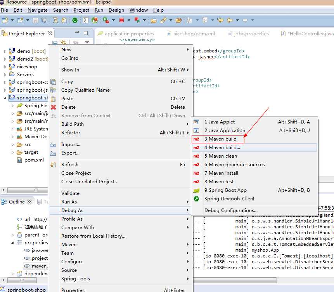
Task: Click the Save All toolbar icon
Action: 44,20
